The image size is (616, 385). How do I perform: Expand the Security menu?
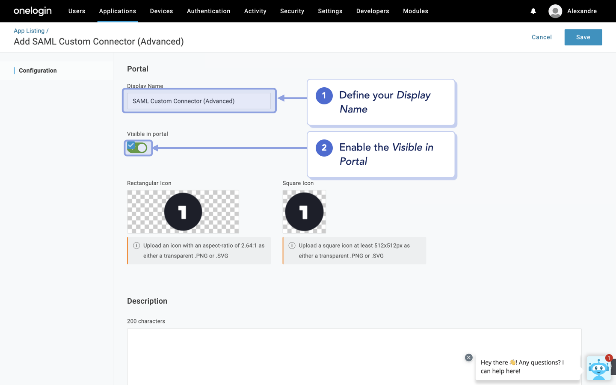pyautogui.click(x=292, y=11)
